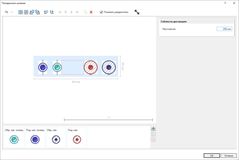Click the move down arrow icon
The height and width of the screenshot is (160, 239).
tap(71, 12)
